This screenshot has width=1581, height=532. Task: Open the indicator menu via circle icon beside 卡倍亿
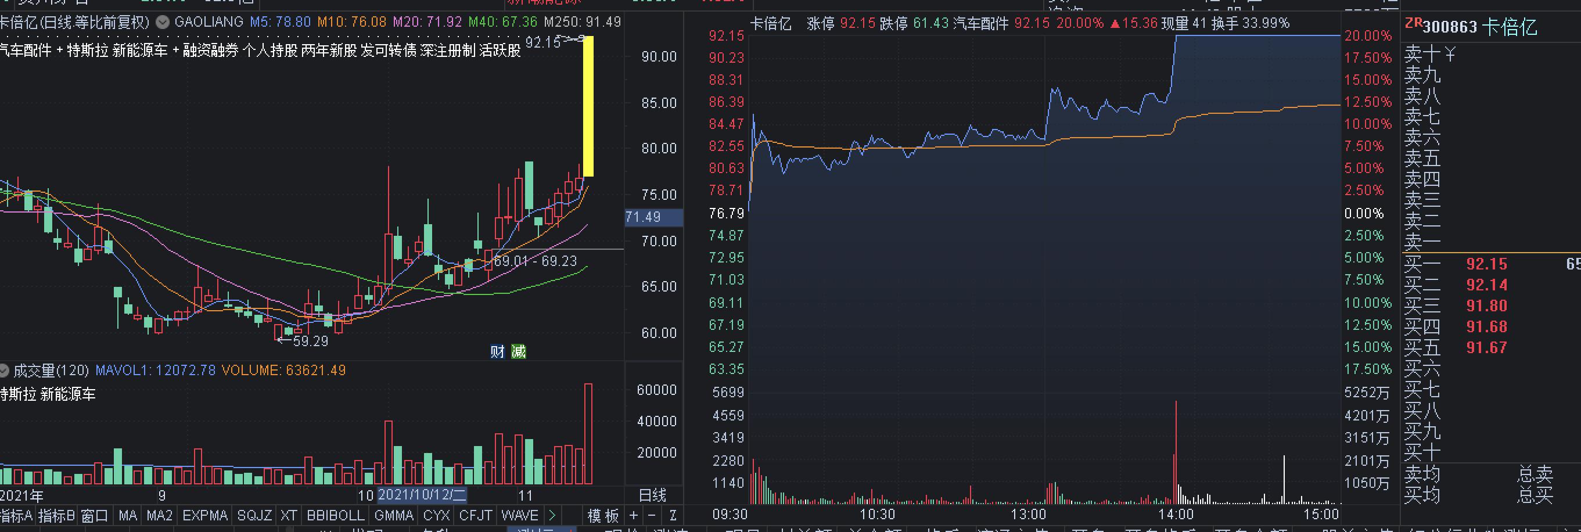[x=161, y=22]
